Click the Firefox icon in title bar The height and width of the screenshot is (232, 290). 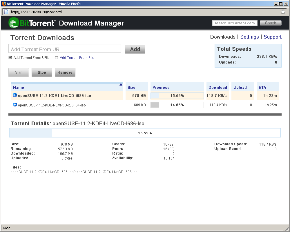tap(4, 3)
